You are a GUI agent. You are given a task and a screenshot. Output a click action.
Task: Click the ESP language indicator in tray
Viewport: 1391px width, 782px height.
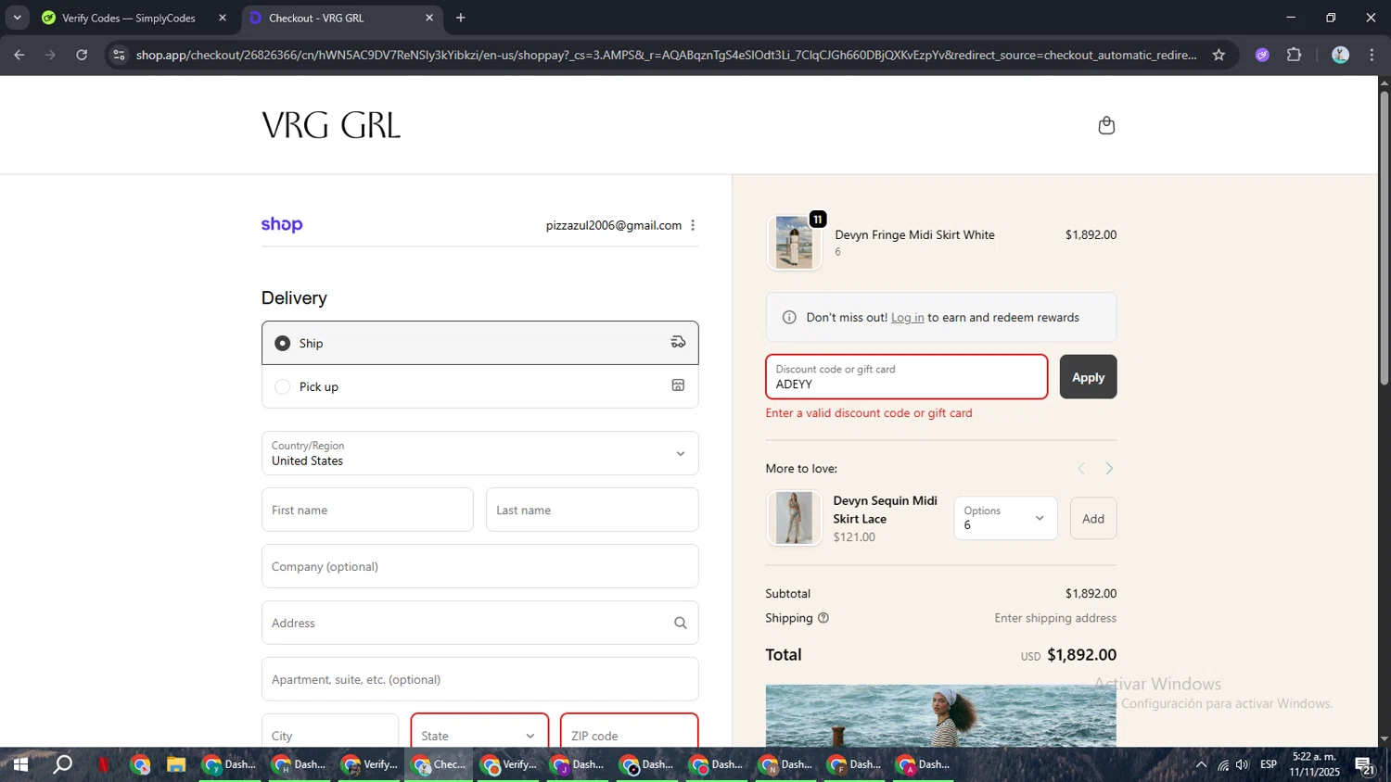click(x=1269, y=764)
